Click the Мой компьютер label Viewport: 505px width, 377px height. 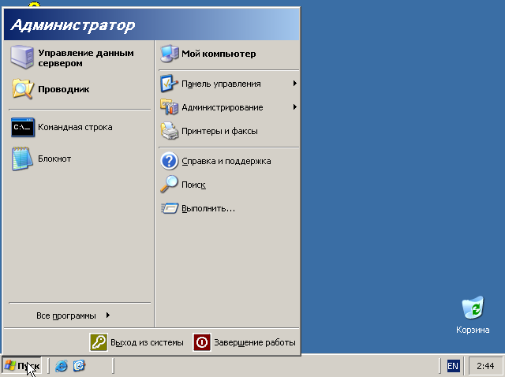[219, 54]
